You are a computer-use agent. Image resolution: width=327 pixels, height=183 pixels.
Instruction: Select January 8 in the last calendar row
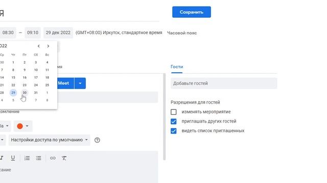pyautogui.click(x=47, y=100)
